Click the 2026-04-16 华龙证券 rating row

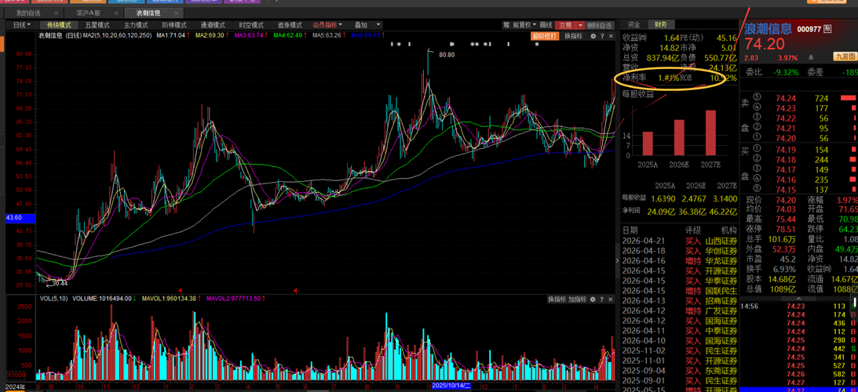(680, 261)
